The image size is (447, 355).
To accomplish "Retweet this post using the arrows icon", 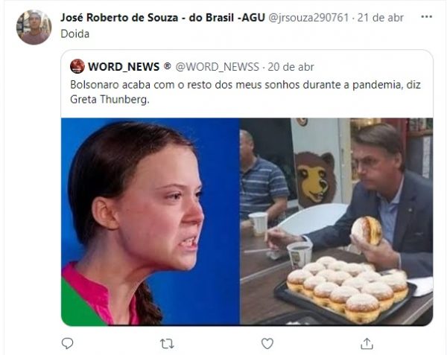I will [167, 344].
